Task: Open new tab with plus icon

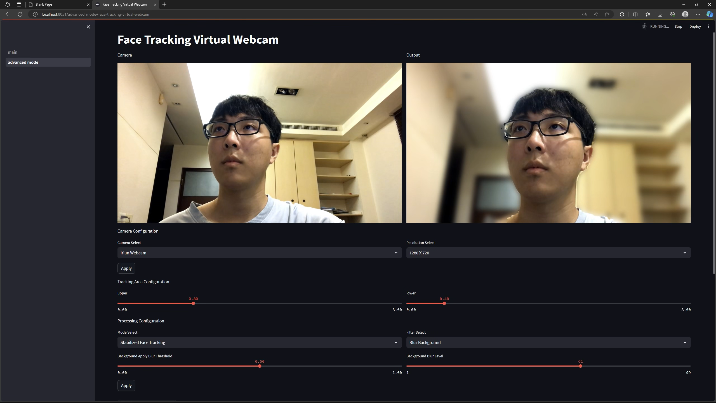Action: coord(164,4)
